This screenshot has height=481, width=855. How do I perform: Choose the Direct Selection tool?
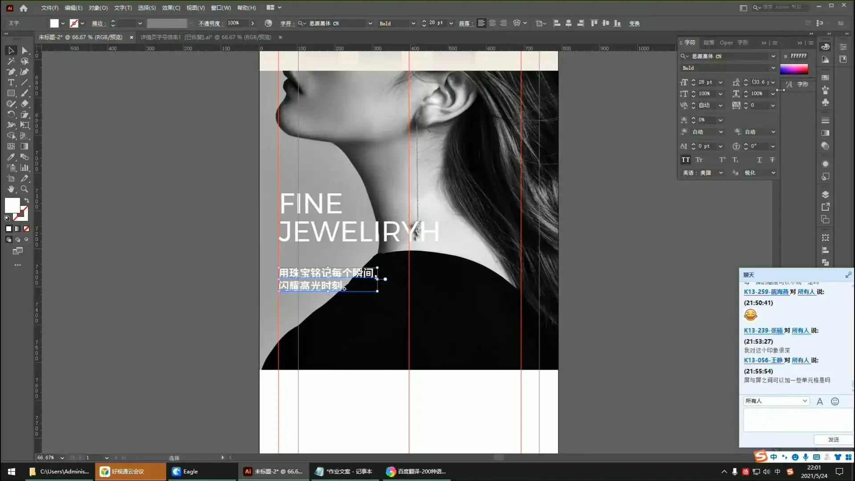(24, 50)
